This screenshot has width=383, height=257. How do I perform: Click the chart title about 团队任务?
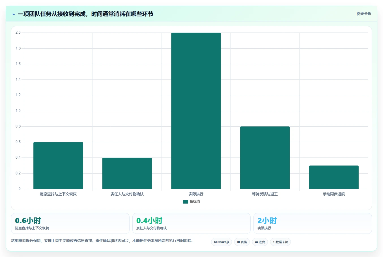click(85, 14)
